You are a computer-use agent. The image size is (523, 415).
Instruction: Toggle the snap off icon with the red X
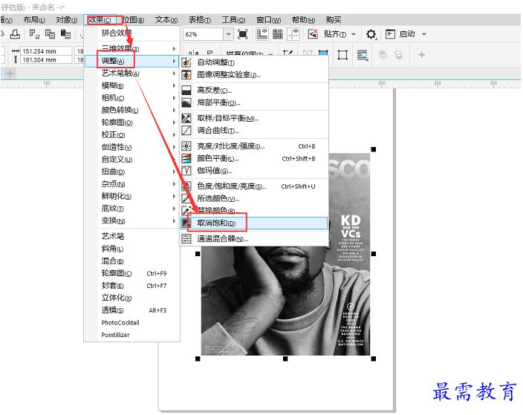pyautogui.click(x=313, y=34)
